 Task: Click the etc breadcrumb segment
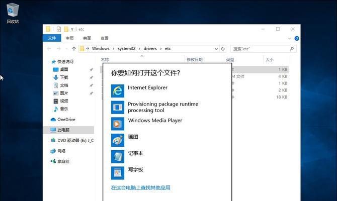[x=168, y=49]
